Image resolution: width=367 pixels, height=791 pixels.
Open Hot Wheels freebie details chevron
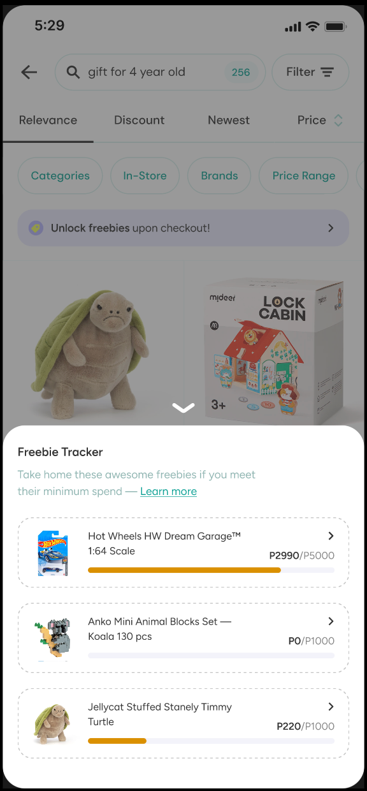click(331, 536)
